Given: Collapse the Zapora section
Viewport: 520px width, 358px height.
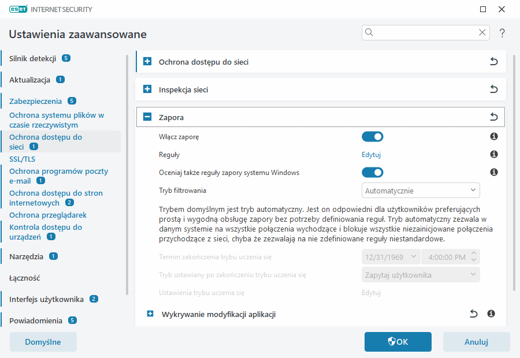Looking at the screenshot, I should (147, 117).
